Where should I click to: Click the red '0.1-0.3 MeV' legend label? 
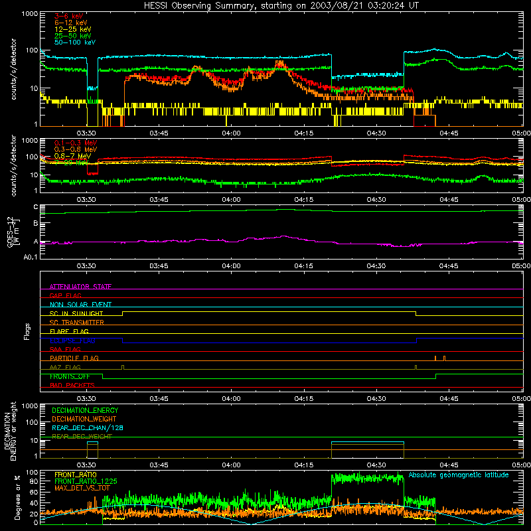coord(76,143)
